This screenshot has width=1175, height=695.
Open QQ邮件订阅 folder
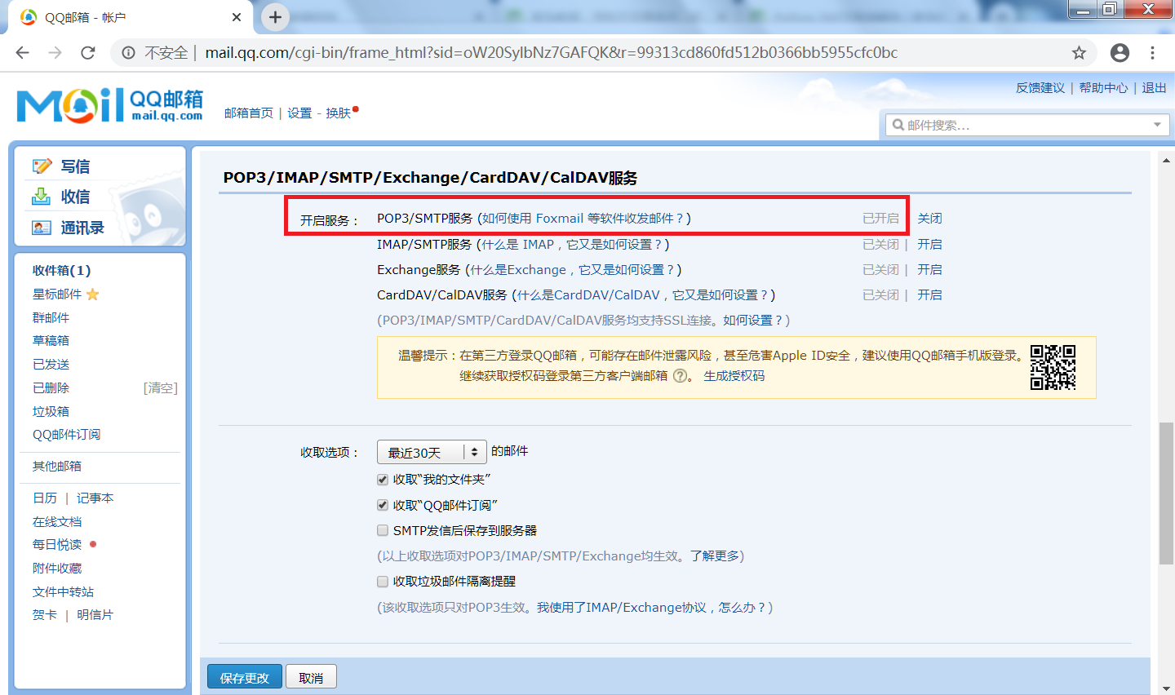point(67,434)
